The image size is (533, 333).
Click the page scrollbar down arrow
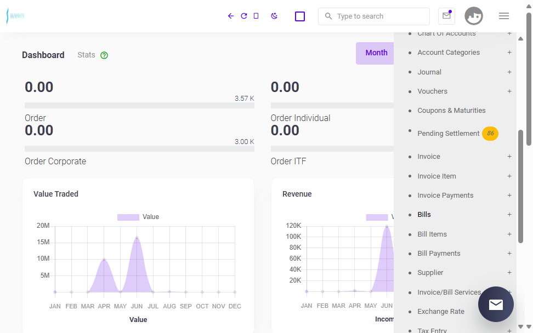(529, 326)
